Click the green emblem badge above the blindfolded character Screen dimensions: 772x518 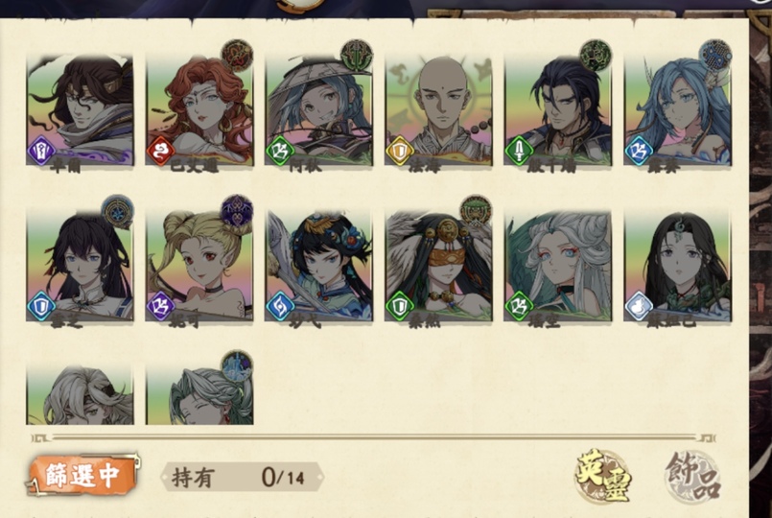point(476,211)
